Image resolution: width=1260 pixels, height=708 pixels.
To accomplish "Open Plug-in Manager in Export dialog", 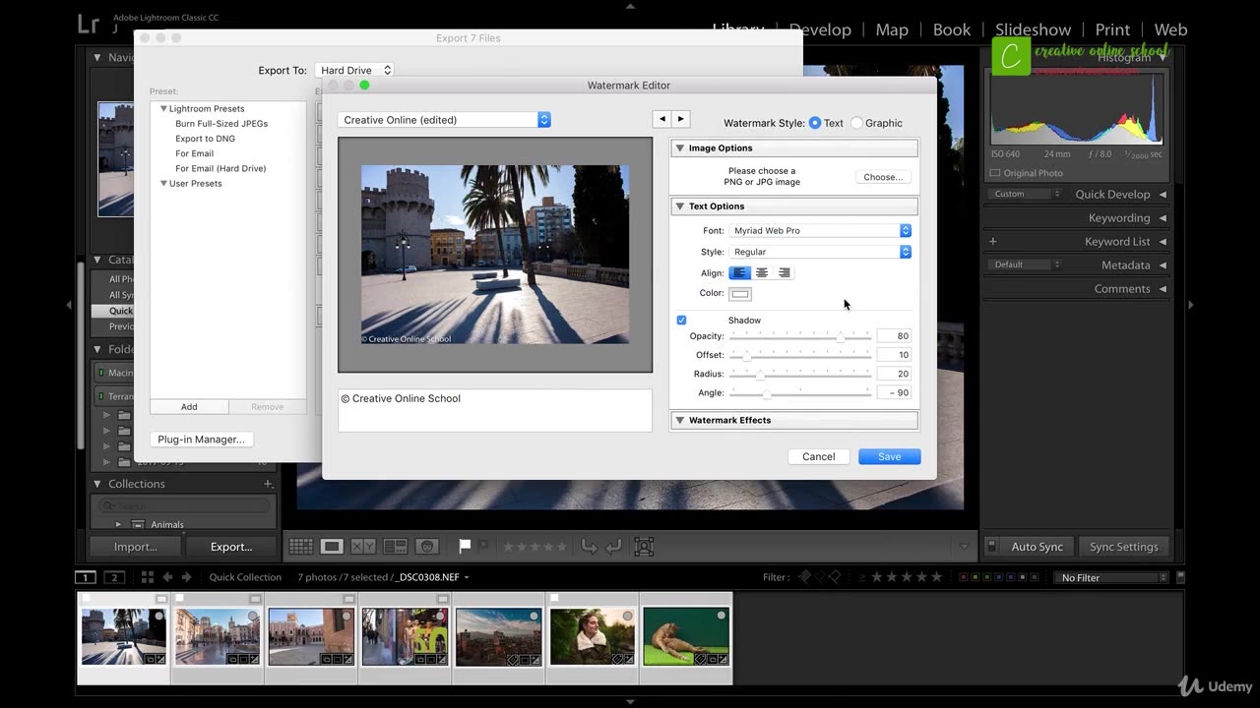I will click(201, 440).
